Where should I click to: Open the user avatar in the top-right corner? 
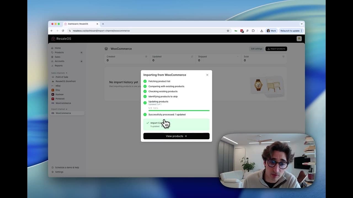pyautogui.click(x=299, y=38)
